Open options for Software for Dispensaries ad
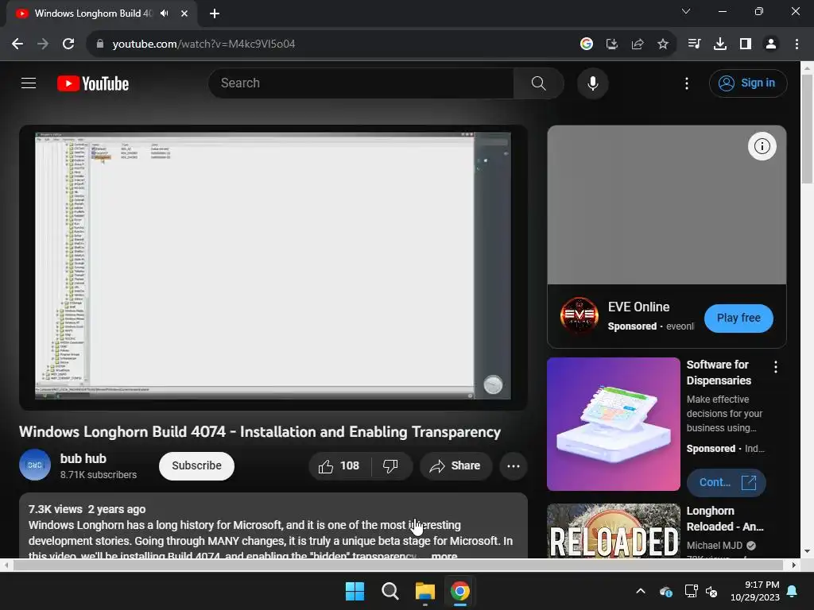814x610 pixels. pyautogui.click(x=776, y=367)
